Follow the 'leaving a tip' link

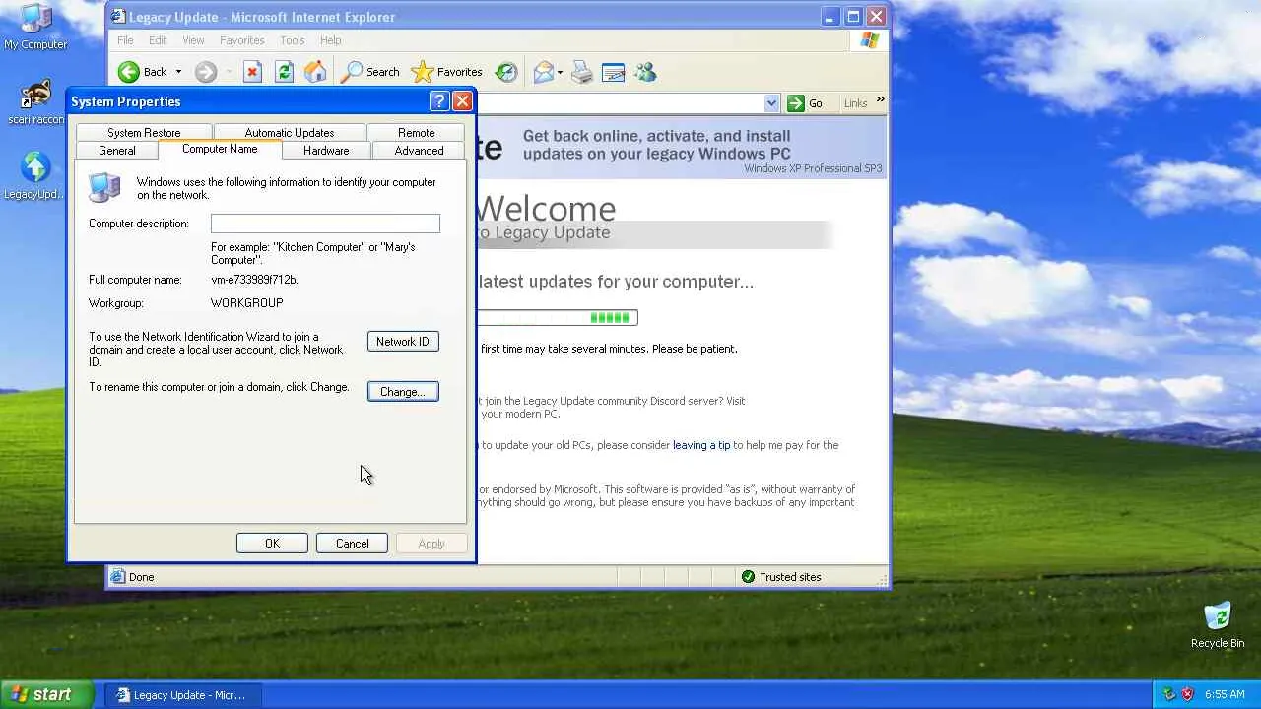coord(701,445)
